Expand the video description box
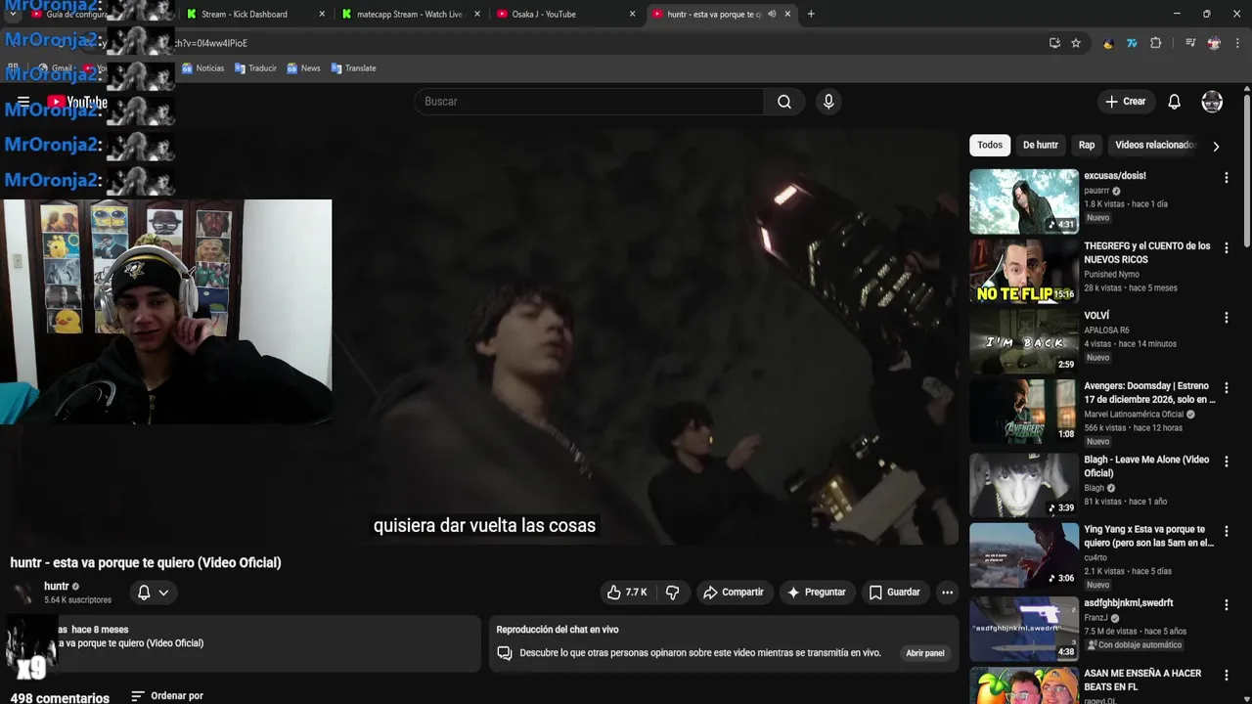 tap(243, 642)
